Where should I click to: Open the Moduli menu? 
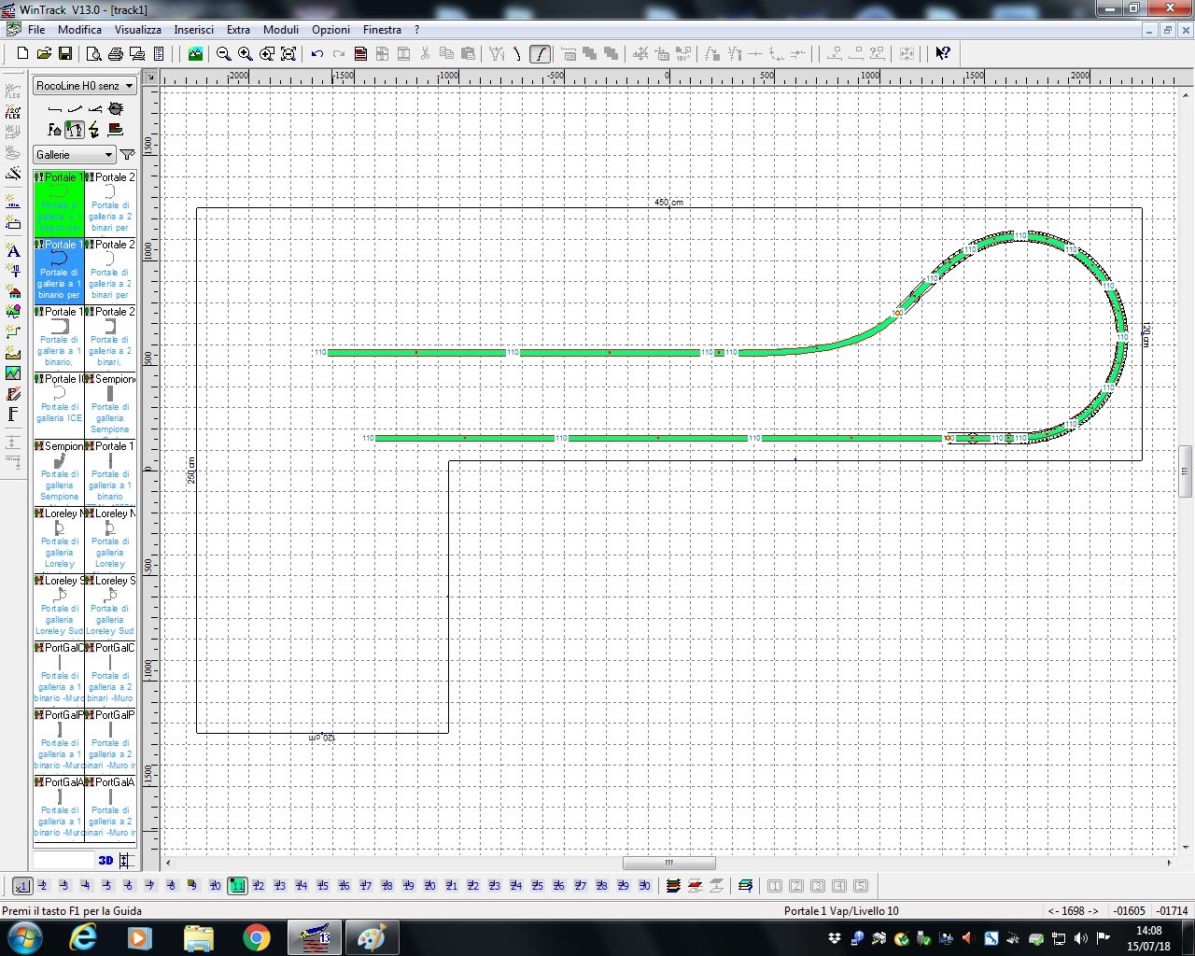point(280,30)
